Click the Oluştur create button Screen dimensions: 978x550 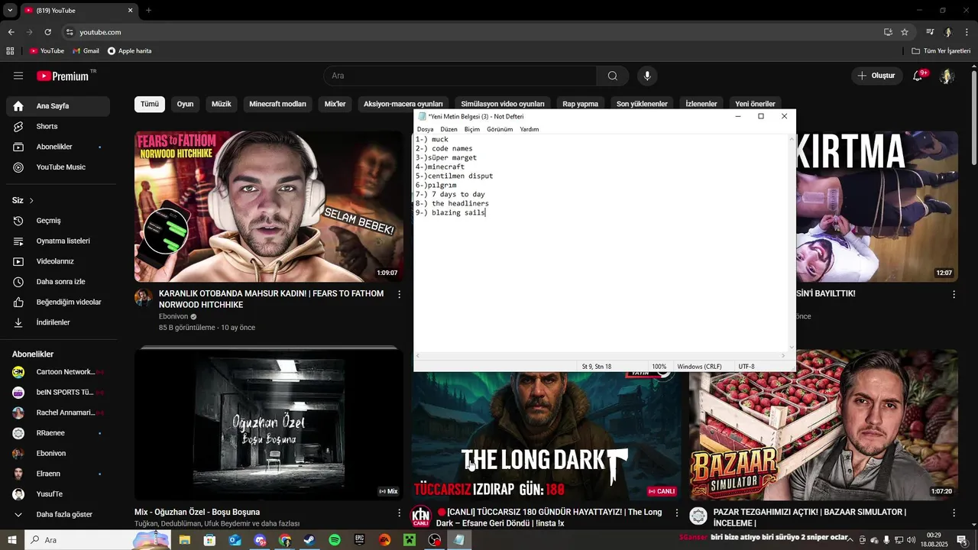click(876, 76)
